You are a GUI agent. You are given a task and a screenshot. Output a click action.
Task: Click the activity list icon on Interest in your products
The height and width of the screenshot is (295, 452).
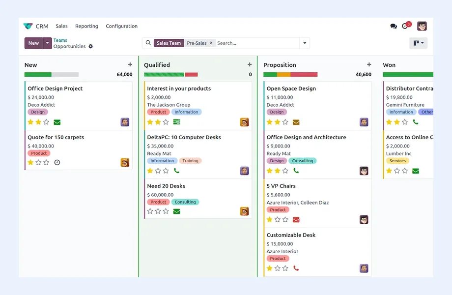[177, 122]
